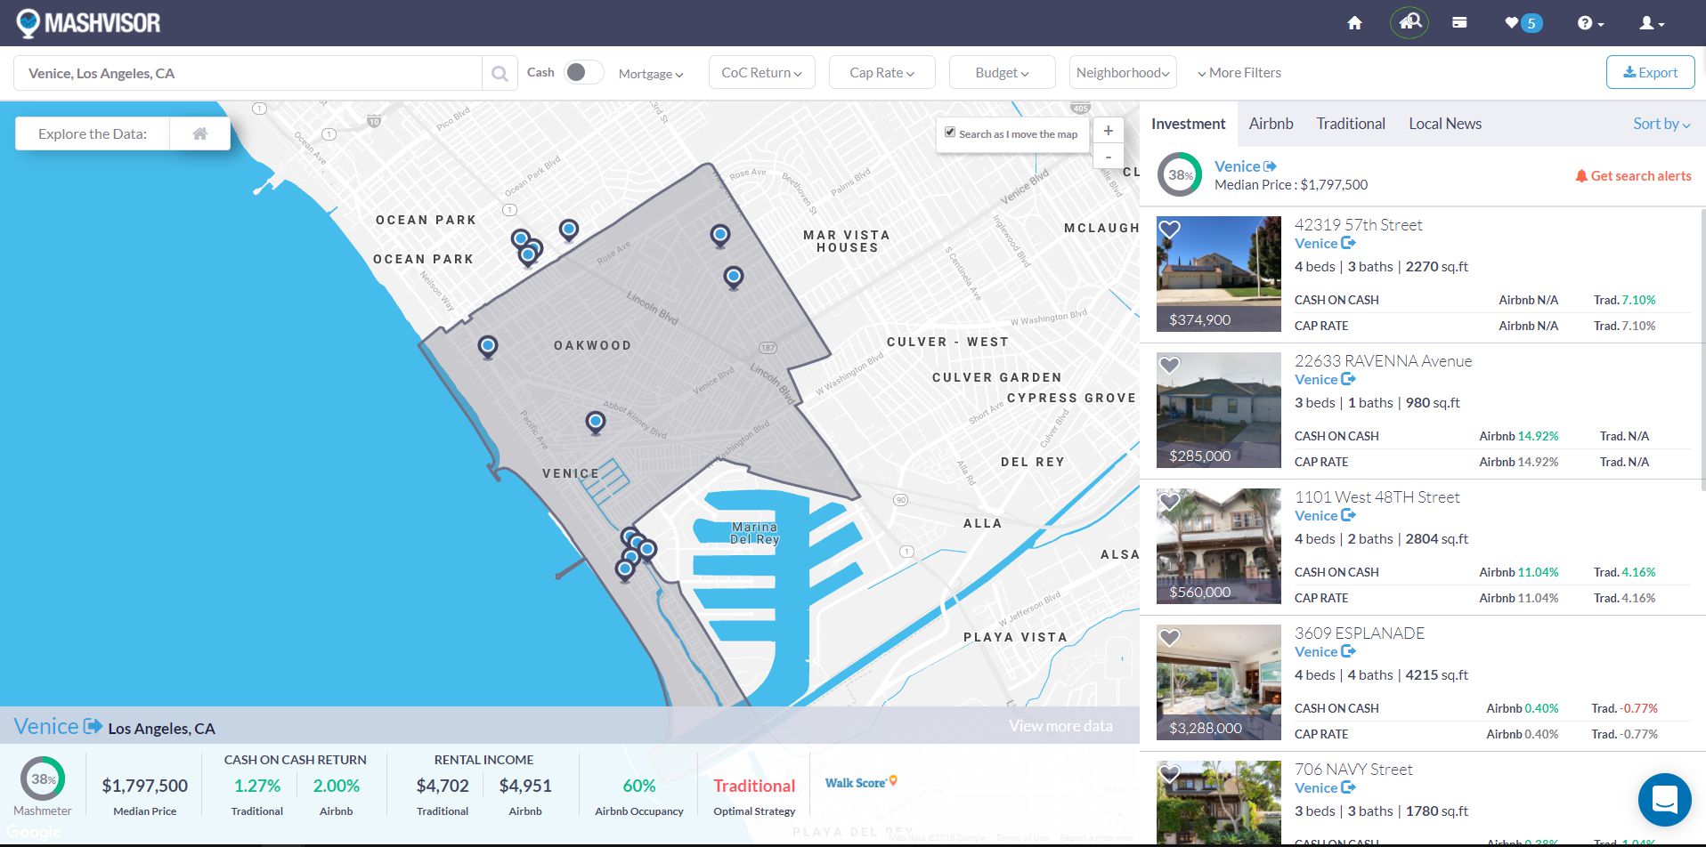The height and width of the screenshot is (847, 1706).
Task: Expand the Budget filter dropdown
Action: pyautogui.click(x=1002, y=73)
